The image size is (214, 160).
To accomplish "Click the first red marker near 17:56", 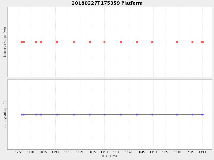I will click(x=22, y=42).
